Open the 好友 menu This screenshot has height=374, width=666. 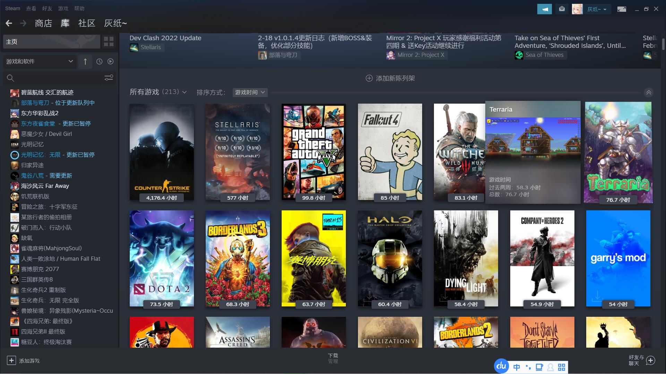coord(47,8)
